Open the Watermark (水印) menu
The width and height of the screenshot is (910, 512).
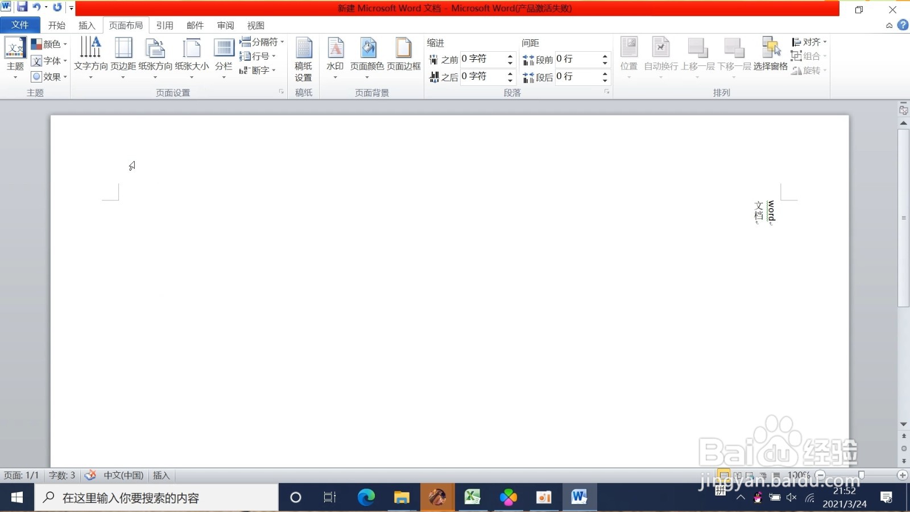pyautogui.click(x=335, y=57)
